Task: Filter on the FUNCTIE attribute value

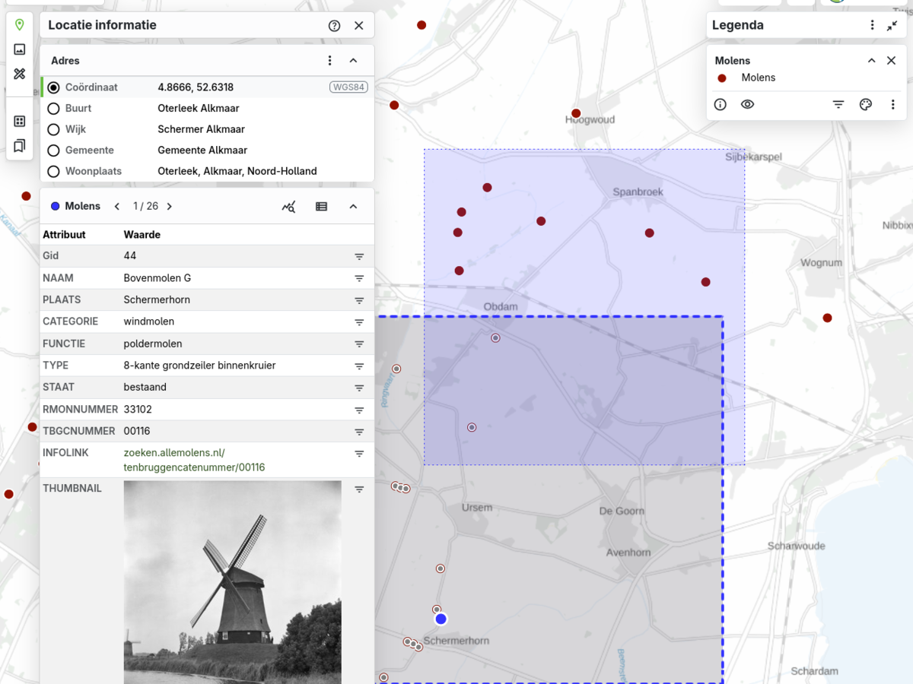Action: tap(359, 344)
